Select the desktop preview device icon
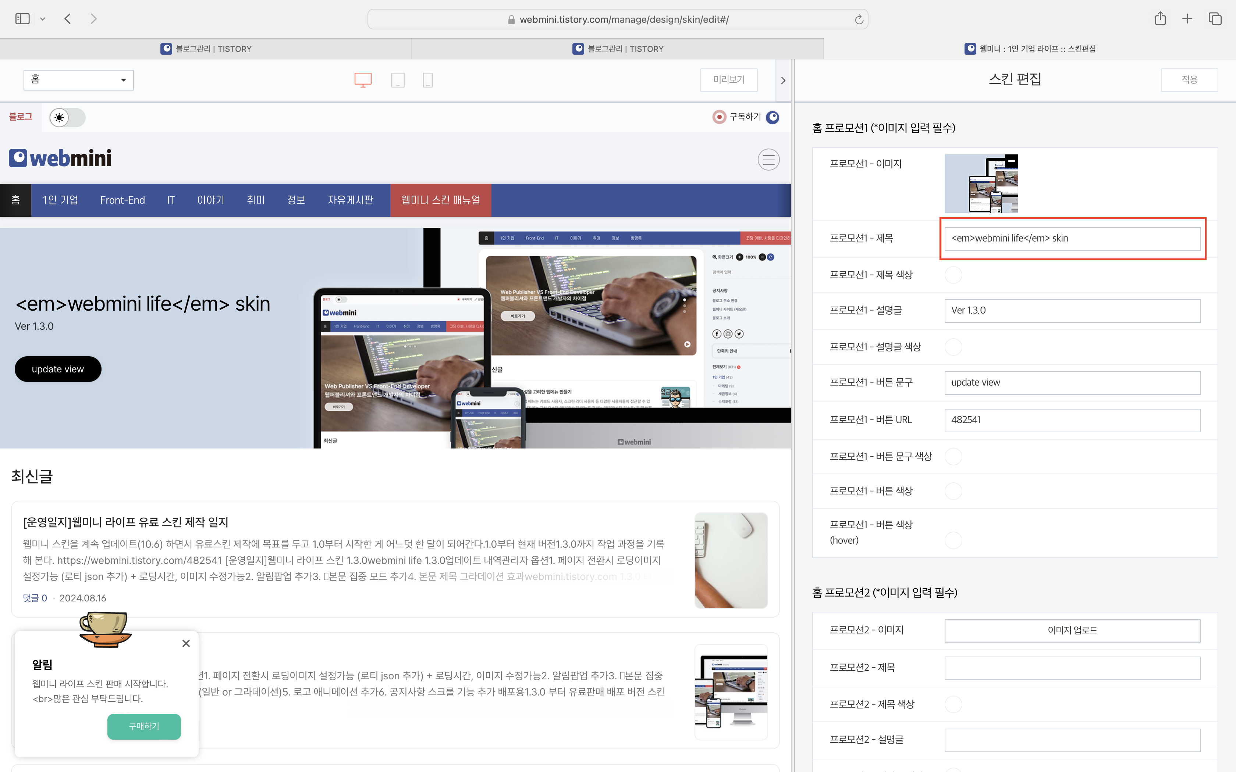This screenshot has height=772, width=1236. coord(363,80)
